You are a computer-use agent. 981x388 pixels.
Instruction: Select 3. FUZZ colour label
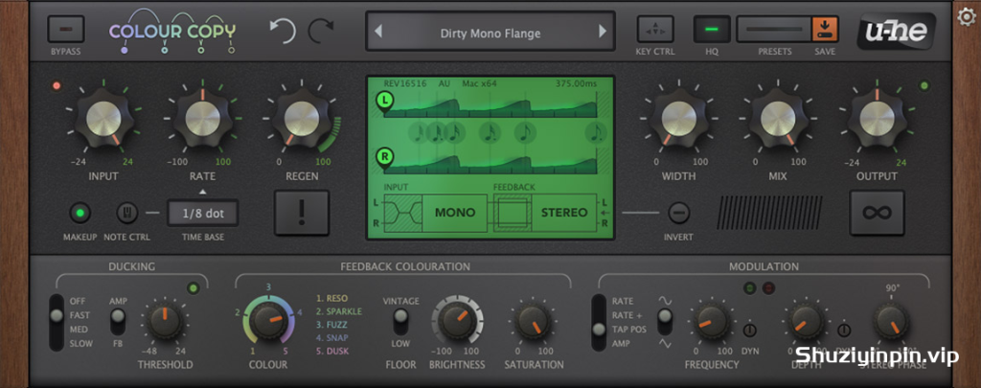332,325
